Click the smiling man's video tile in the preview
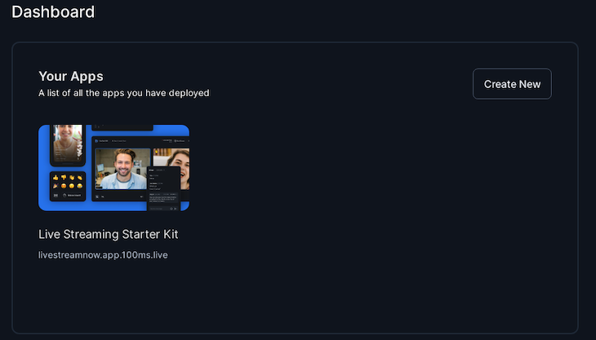 122,169
